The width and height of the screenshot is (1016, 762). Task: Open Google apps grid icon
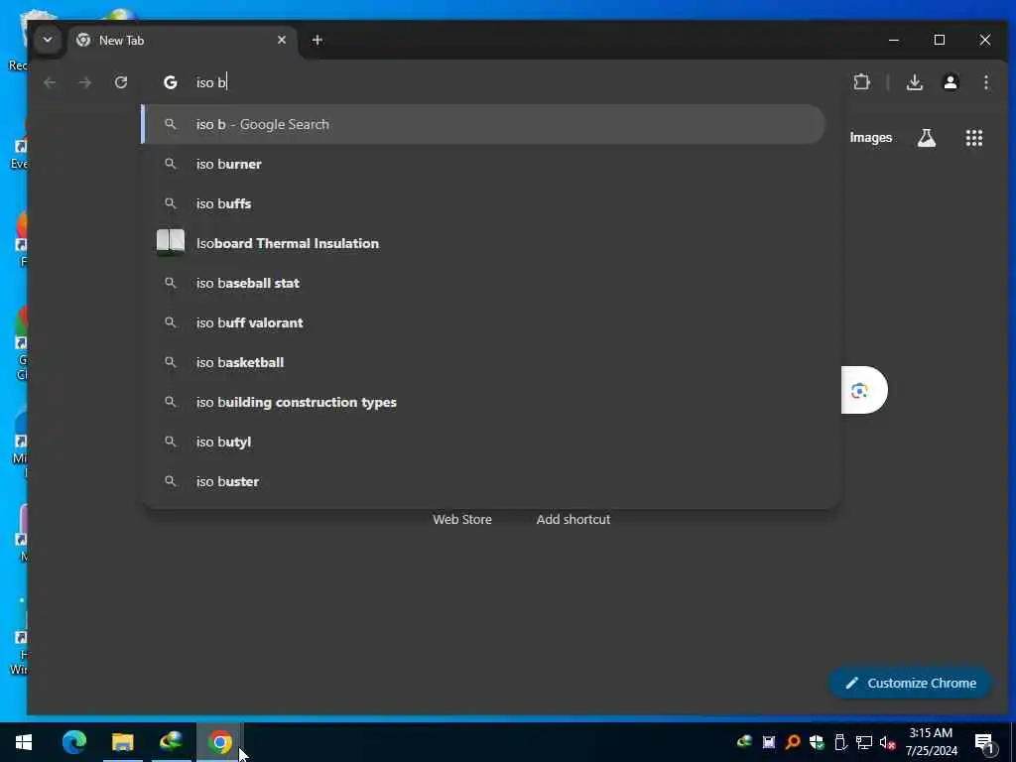pos(974,137)
